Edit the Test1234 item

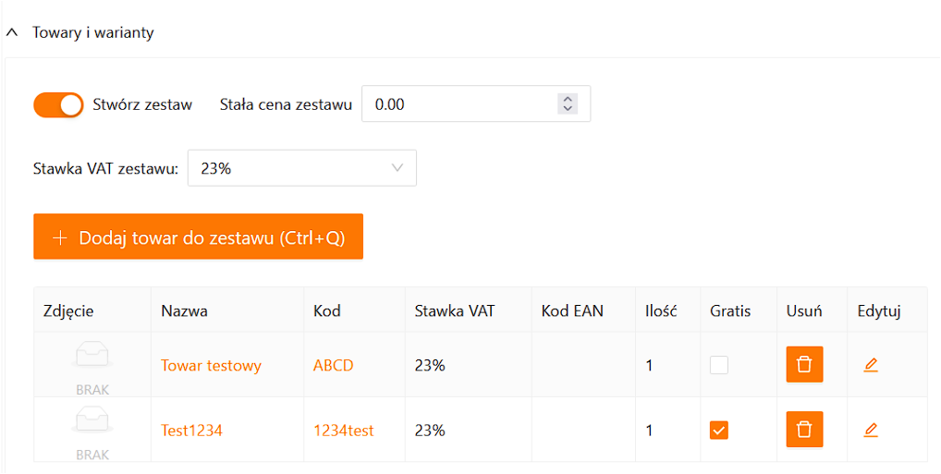[871, 430]
